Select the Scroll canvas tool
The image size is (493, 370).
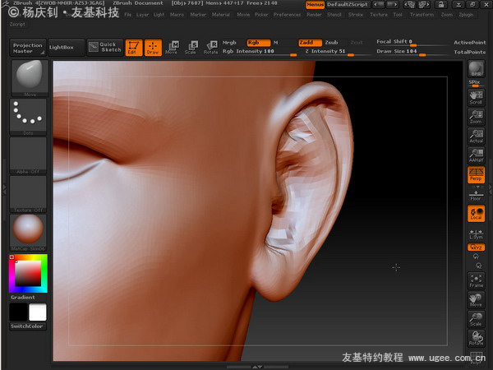476,98
